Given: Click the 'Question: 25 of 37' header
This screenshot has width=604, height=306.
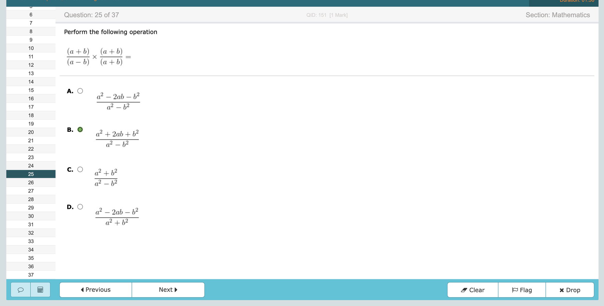Looking at the screenshot, I should (x=91, y=15).
